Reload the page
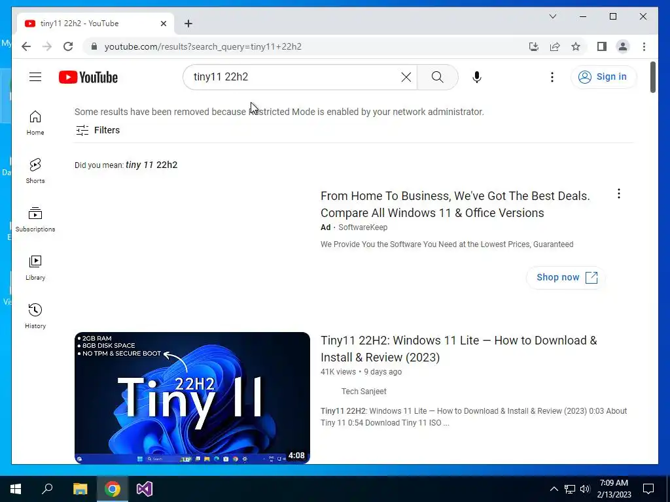This screenshot has height=502, width=670. pos(68,46)
